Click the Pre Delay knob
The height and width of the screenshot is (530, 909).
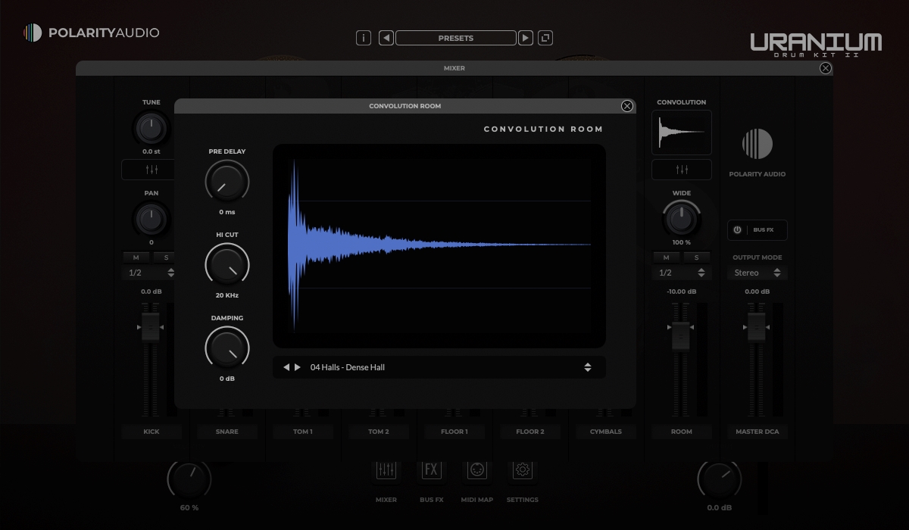227,182
